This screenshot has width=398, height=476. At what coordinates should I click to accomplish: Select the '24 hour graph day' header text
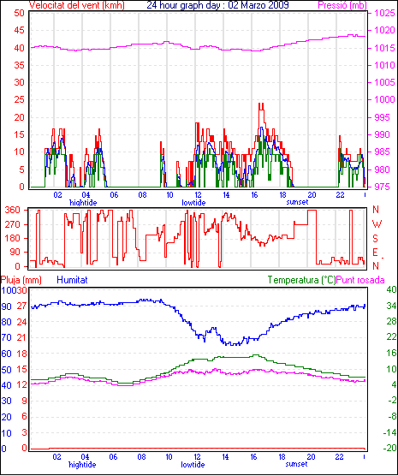183,5
